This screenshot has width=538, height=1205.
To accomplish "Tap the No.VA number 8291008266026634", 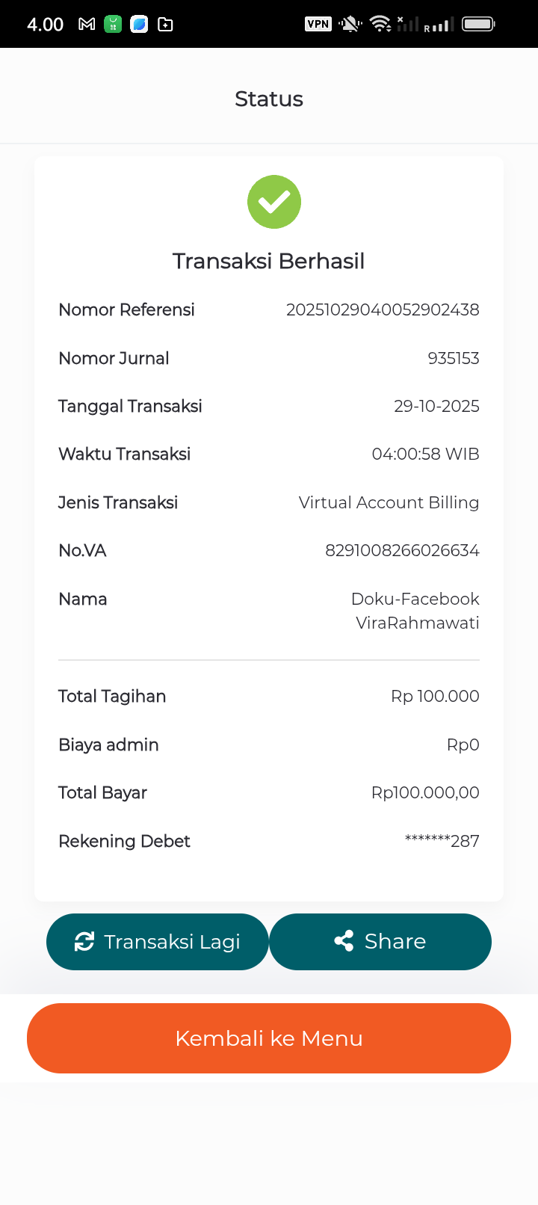I will [x=402, y=550].
